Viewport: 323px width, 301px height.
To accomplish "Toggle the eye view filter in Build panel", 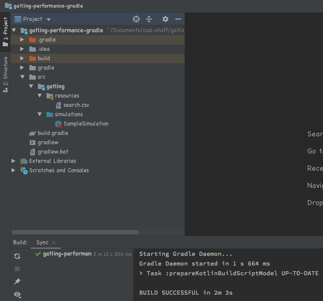I will point(17,294).
